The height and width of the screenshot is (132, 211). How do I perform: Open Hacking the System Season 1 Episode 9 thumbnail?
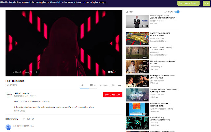[x=137, y=81]
